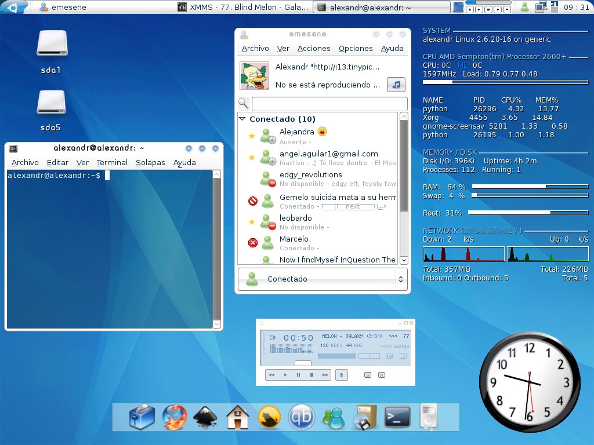Open the terminal dock icon
The image size is (594, 445).
pos(397,417)
